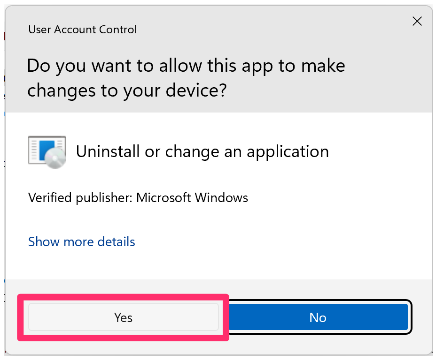Viewport: 436px width, 361px height.
Task: Close the User Account Control dialog
Action: [417, 21]
